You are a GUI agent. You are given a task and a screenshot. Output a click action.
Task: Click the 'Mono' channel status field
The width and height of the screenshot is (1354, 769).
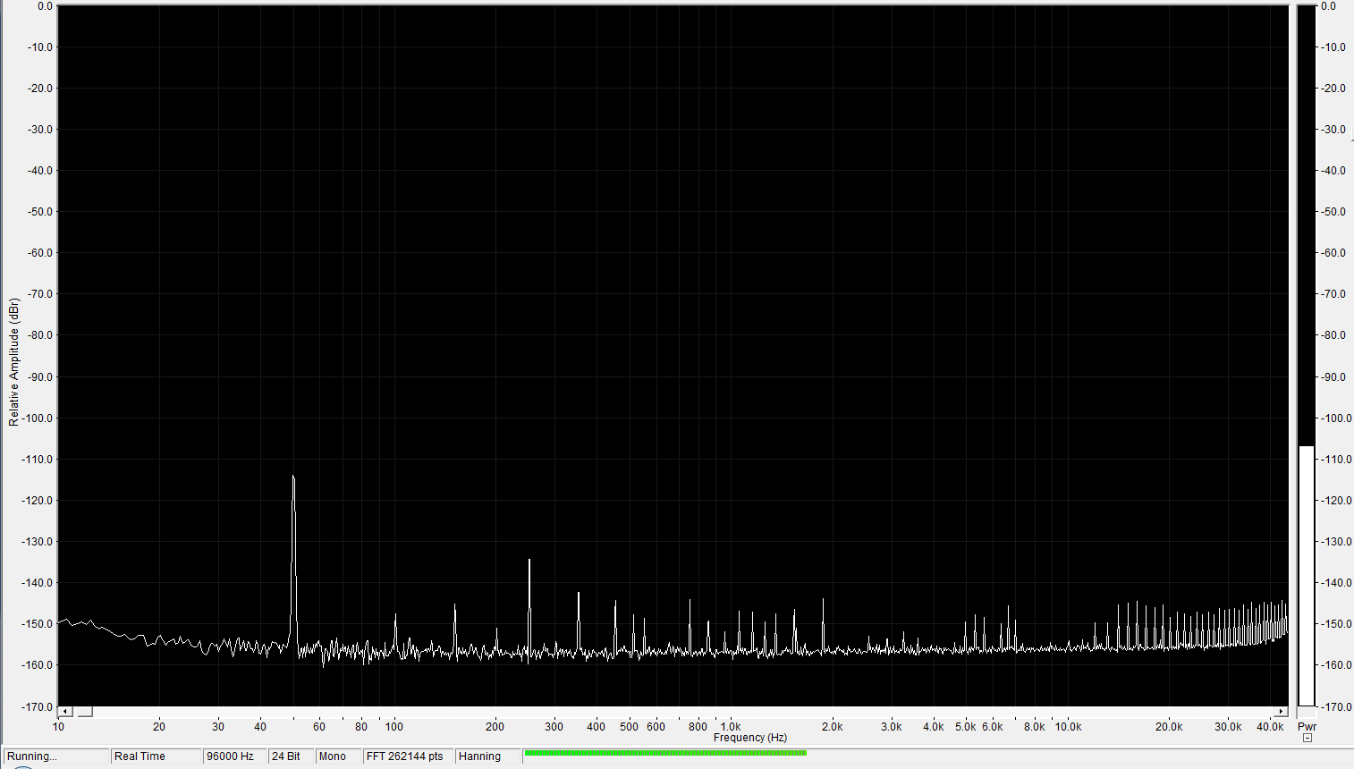(338, 756)
